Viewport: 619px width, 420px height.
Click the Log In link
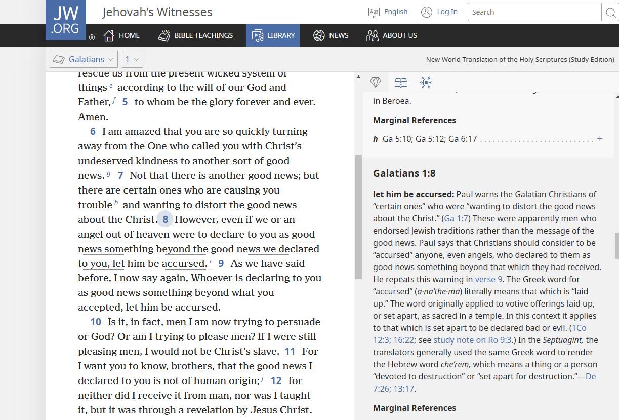pyautogui.click(x=439, y=12)
